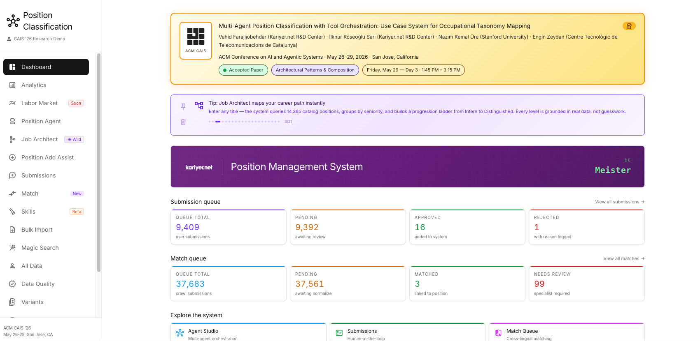Click the Position Agent icon
The image size is (700, 341).
(x=12, y=121)
